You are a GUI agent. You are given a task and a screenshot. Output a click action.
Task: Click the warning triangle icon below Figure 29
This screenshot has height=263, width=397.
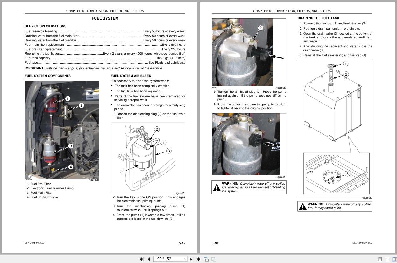pos(303,206)
